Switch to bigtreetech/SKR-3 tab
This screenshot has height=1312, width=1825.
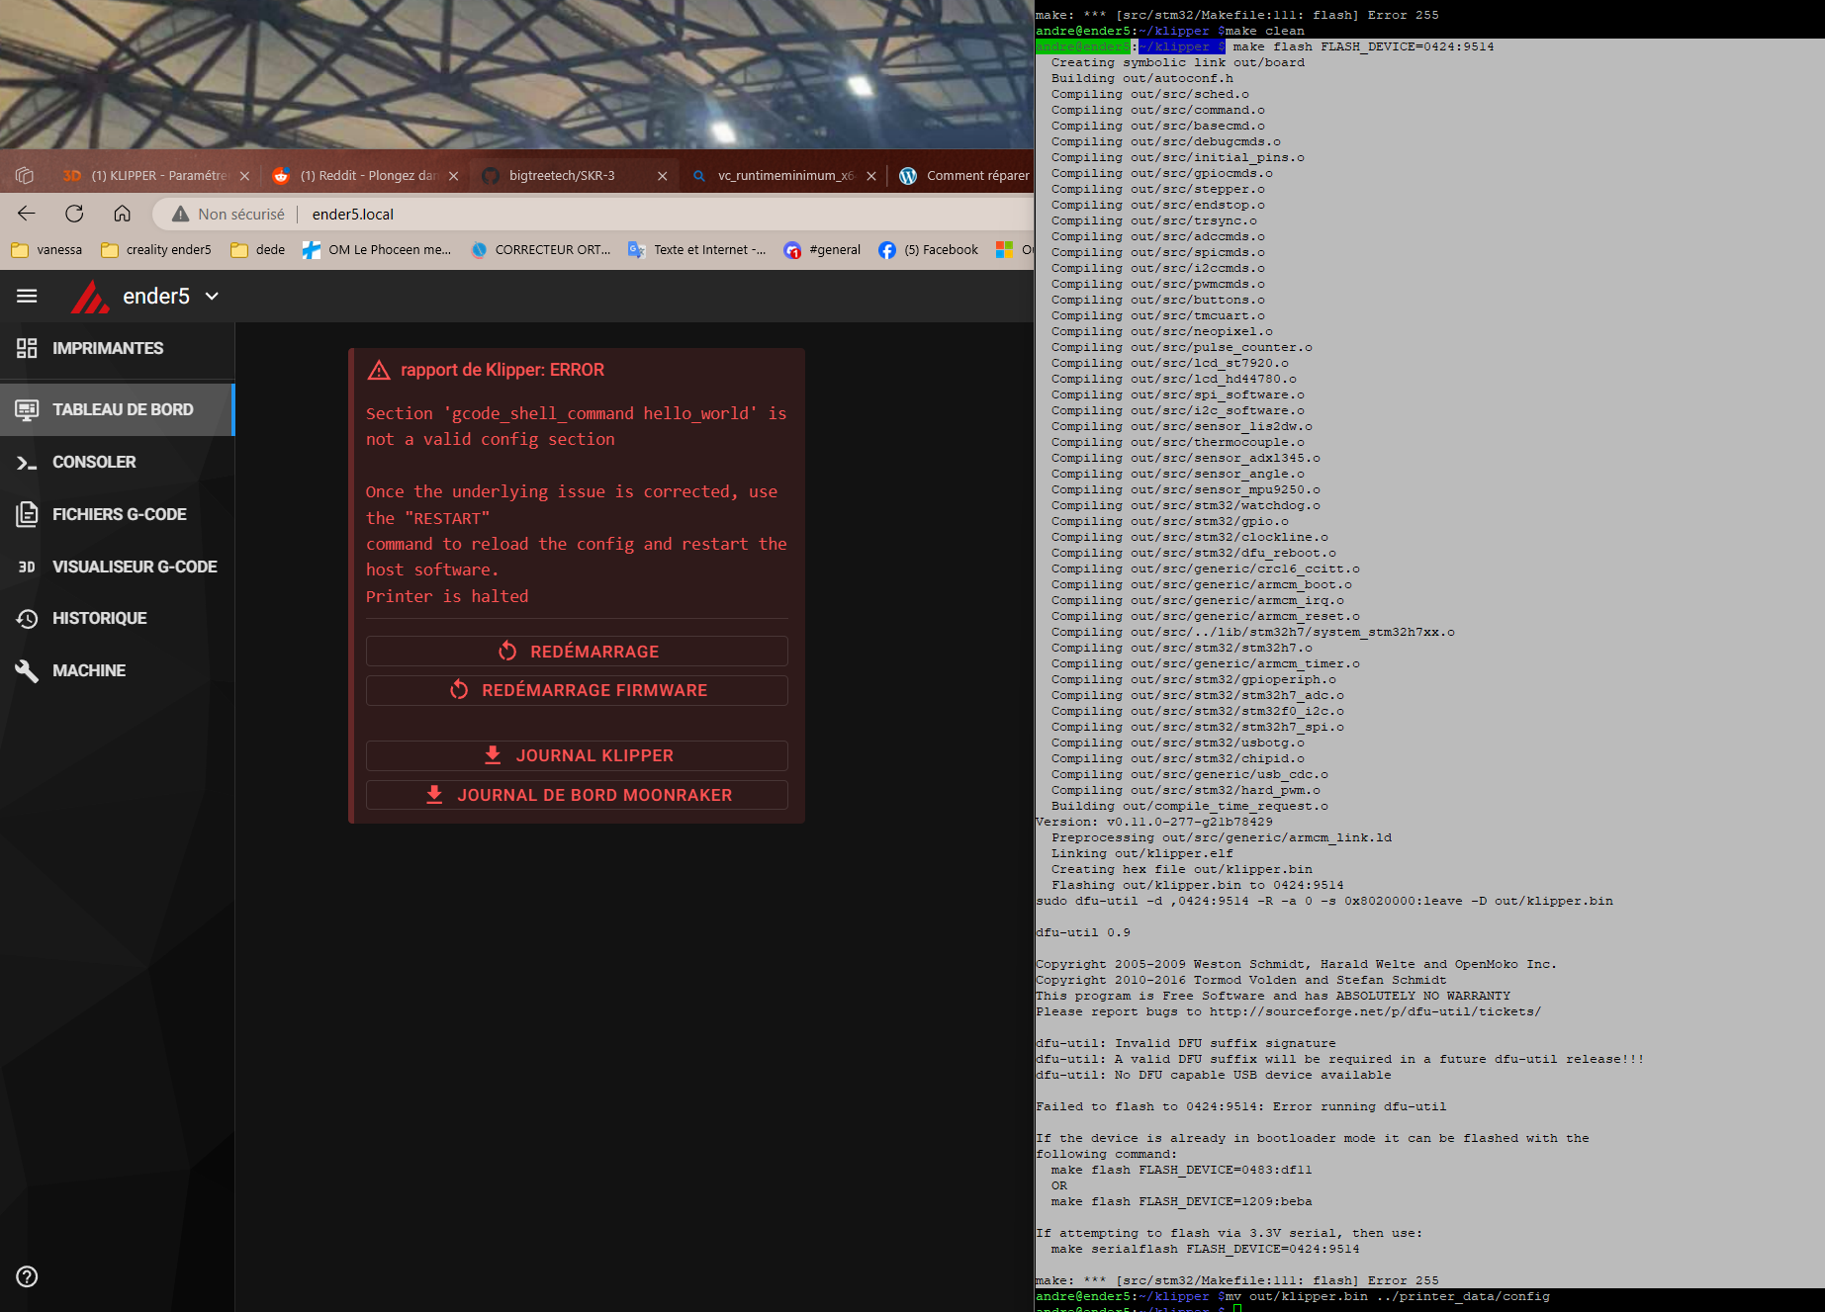[562, 175]
